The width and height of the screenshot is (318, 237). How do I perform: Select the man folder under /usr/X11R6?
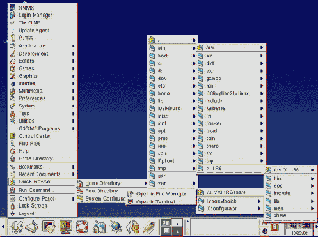pos(290,208)
